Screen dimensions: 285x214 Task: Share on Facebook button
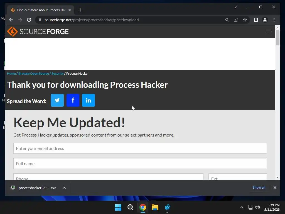coord(73,100)
